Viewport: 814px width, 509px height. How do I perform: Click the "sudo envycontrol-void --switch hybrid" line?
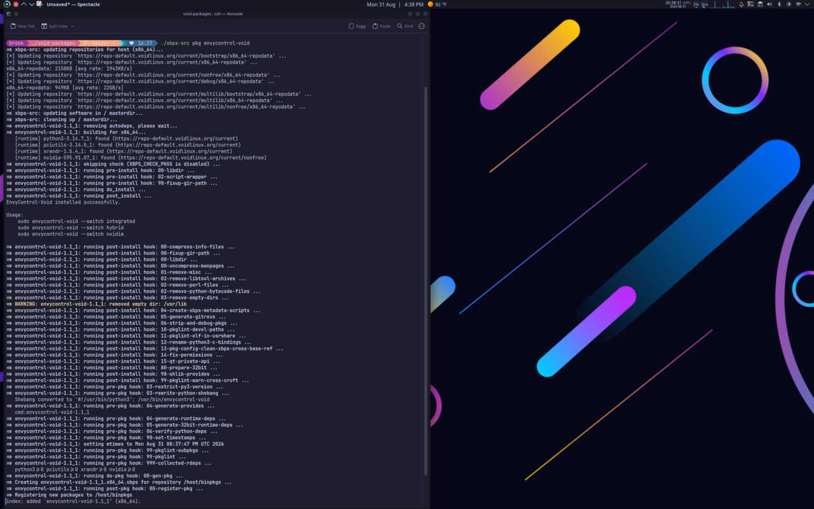70,228
